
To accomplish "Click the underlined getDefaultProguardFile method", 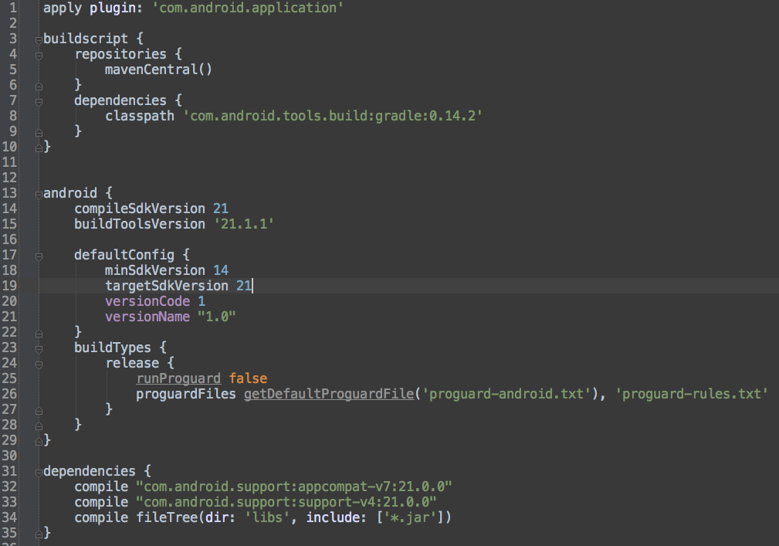I will tap(329, 394).
